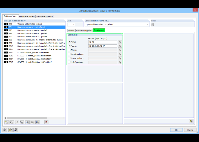This screenshot has width=199, height=142.
Task: Select ZS12 STAGES - Přízemí row
Action: coord(35,52)
